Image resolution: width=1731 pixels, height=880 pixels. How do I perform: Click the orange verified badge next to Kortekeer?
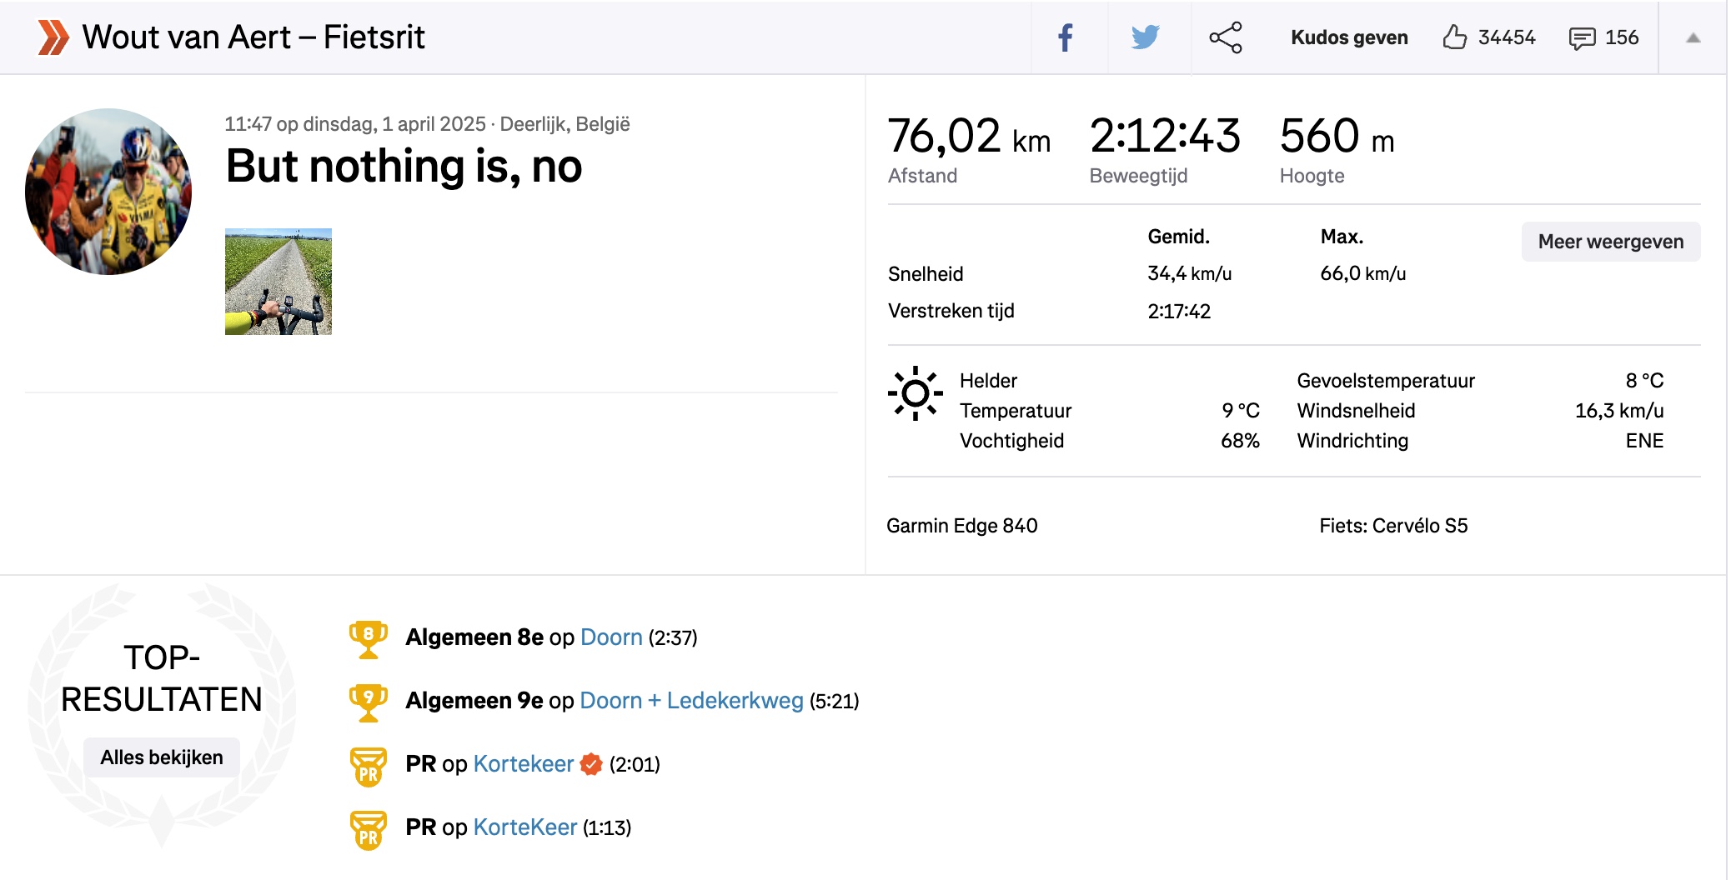click(x=590, y=762)
